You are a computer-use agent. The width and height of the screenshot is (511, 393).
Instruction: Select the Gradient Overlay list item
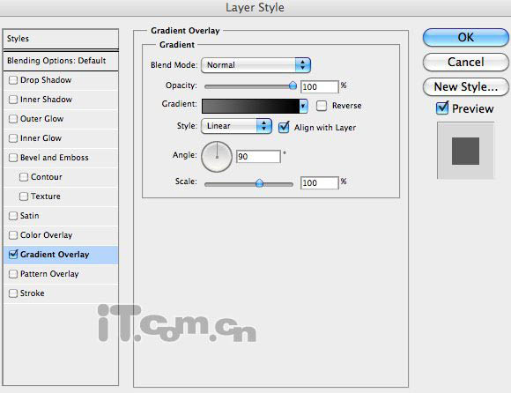(61, 255)
